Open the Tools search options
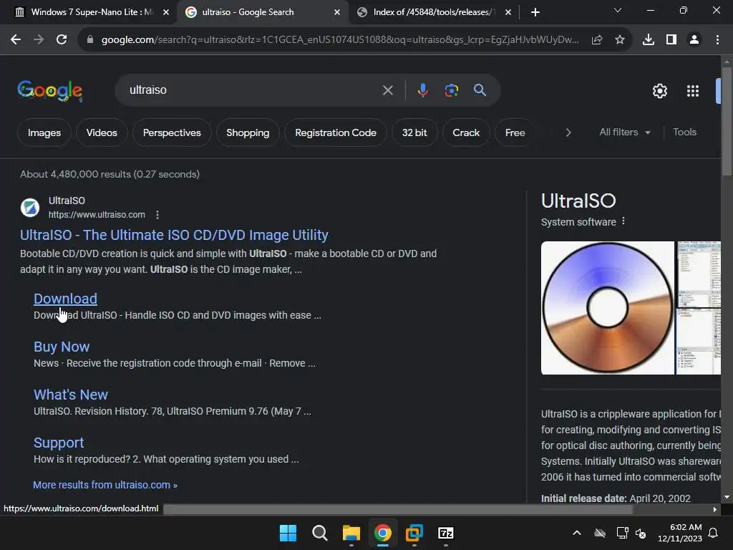The image size is (733, 550). point(684,132)
